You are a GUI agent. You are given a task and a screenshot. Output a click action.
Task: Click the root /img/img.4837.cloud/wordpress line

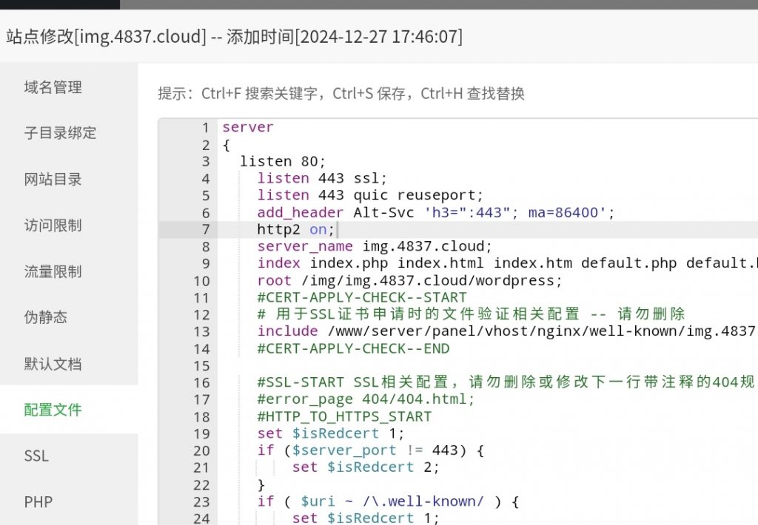(x=409, y=280)
